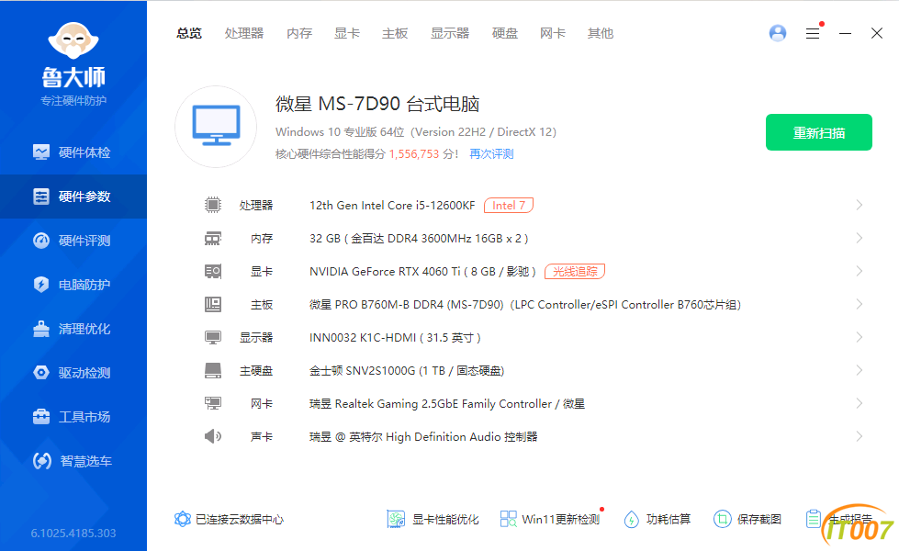Screen dimensions: 899x551
Task: Open 显卡性能优化 tool
Action: [433, 520]
